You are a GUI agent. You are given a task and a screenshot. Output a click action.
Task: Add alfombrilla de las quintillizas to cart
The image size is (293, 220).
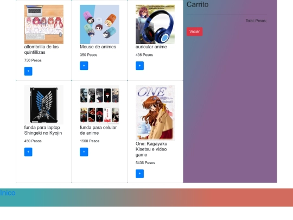coord(28,71)
